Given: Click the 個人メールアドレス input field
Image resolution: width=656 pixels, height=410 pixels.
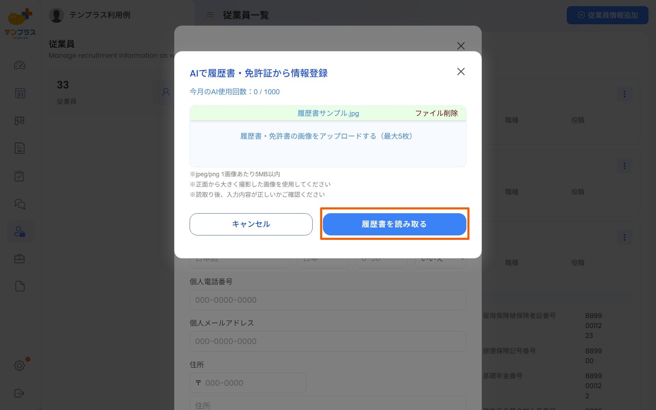Looking at the screenshot, I should coord(328,341).
